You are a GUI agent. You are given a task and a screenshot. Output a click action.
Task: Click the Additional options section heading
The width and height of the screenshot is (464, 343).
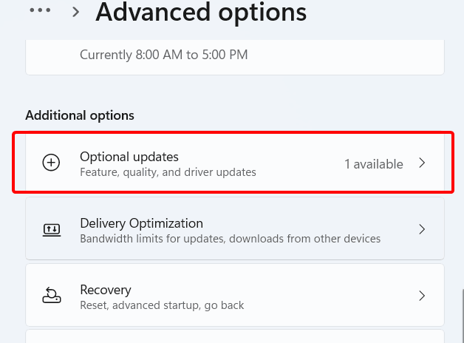[80, 115]
